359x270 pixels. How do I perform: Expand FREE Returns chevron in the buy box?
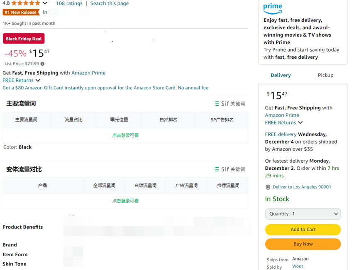(300, 123)
